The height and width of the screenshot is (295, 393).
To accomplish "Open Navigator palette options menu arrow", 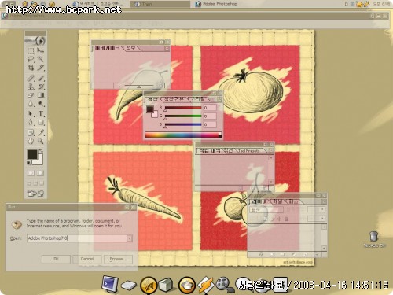I will [x=167, y=48].
